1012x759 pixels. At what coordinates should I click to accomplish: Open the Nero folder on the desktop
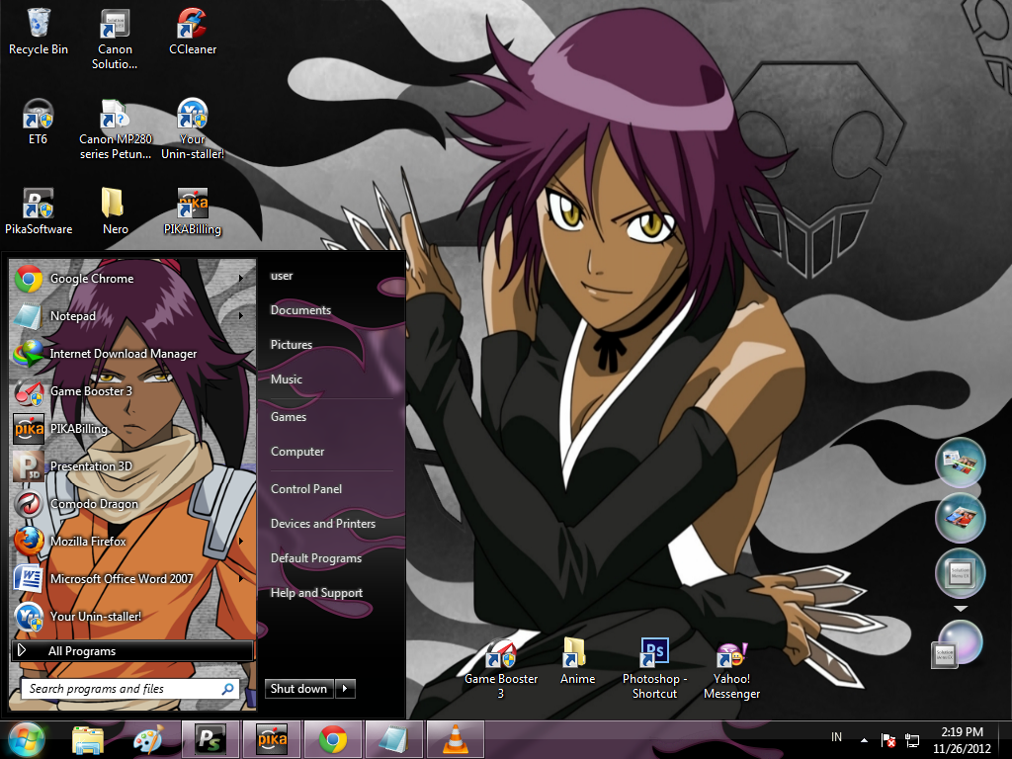coord(115,211)
